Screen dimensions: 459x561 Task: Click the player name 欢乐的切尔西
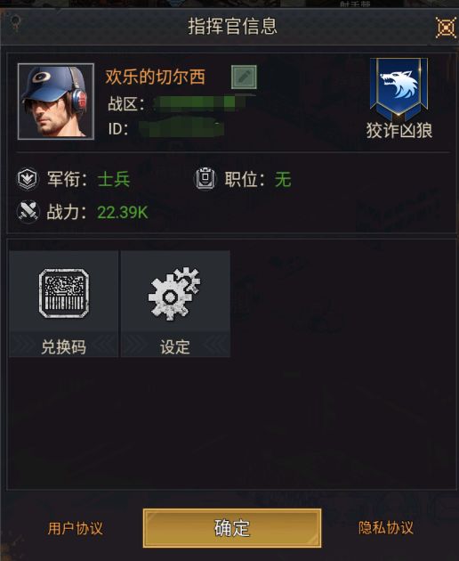click(155, 77)
